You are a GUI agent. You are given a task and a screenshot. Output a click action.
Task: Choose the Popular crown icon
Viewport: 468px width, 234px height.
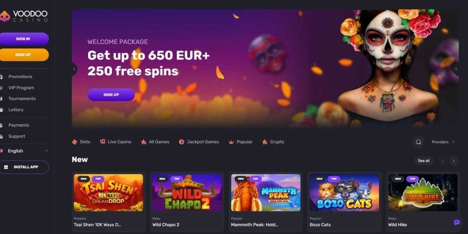pos(231,142)
